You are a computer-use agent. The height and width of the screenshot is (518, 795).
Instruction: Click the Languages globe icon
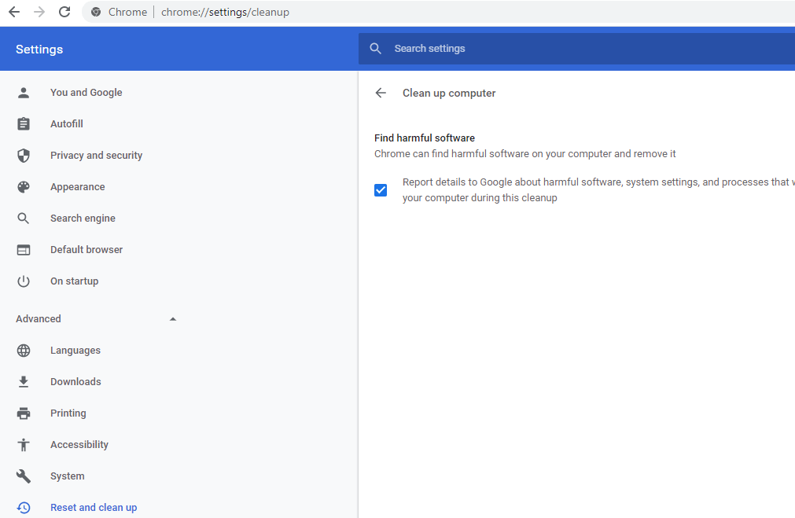click(x=24, y=350)
